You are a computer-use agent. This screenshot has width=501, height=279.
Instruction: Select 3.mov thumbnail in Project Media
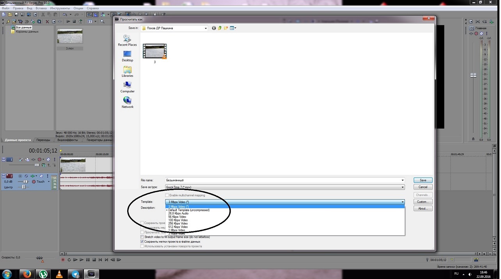coord(70,36)
